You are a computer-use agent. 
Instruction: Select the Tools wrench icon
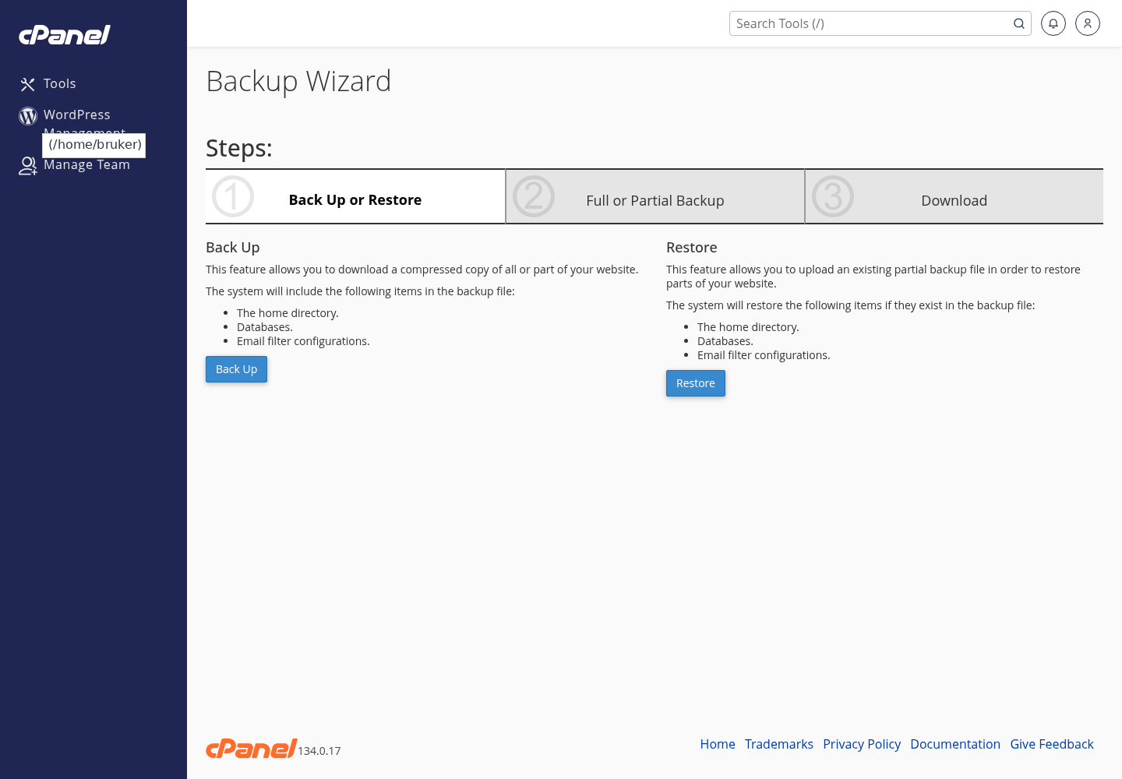[x=27, y=83]
